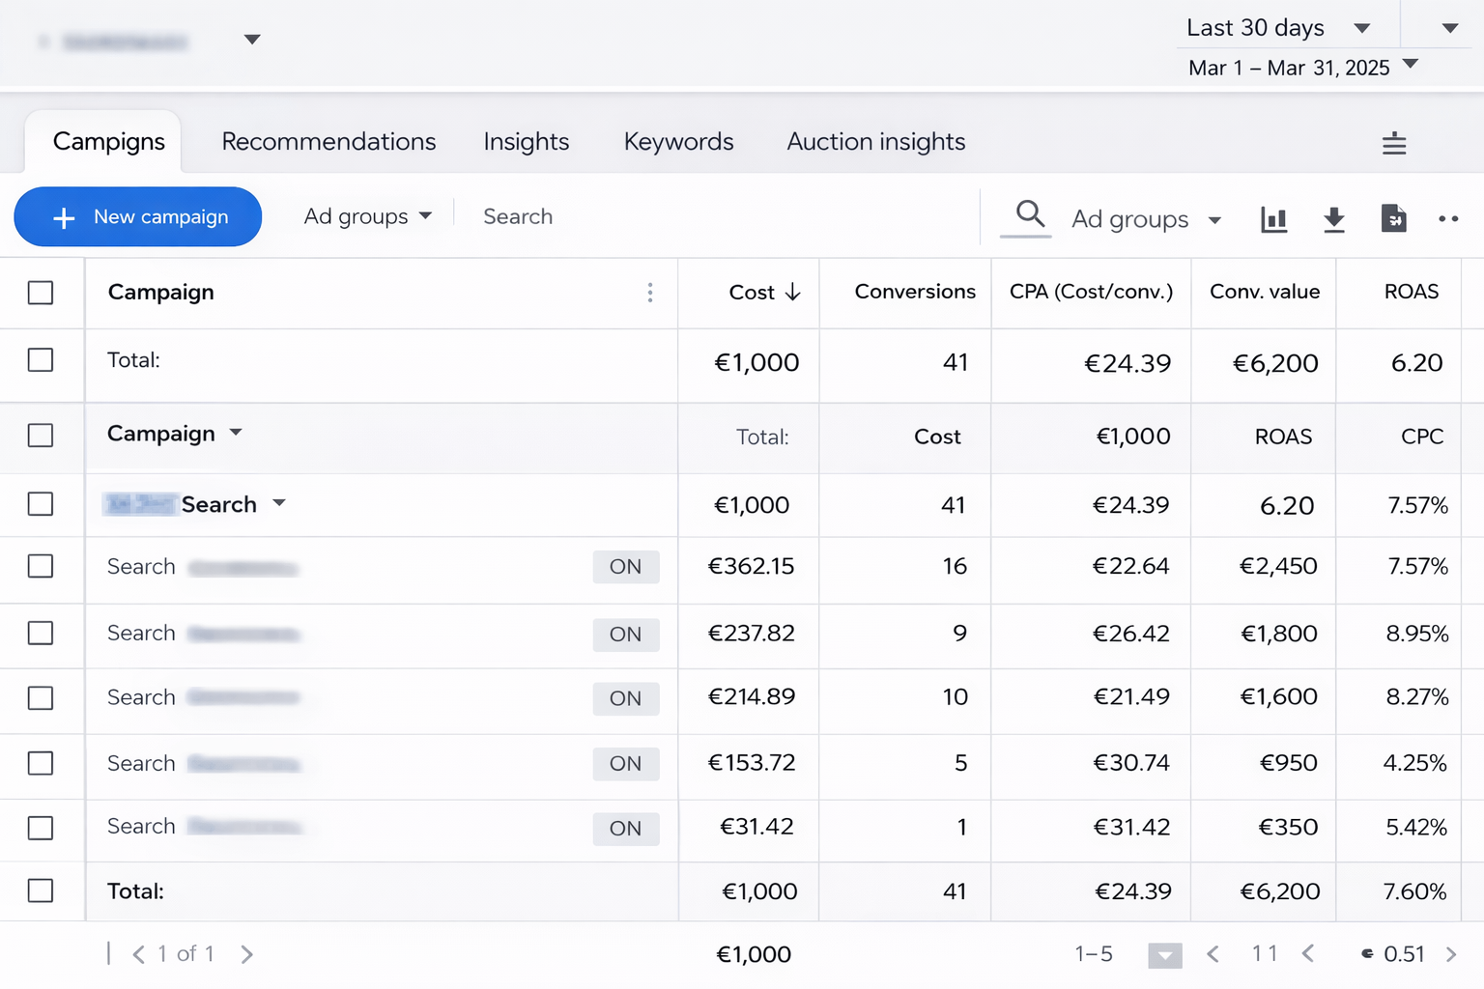
Task: Open Campaign column three-dot menu
Action: click(650, 293)
